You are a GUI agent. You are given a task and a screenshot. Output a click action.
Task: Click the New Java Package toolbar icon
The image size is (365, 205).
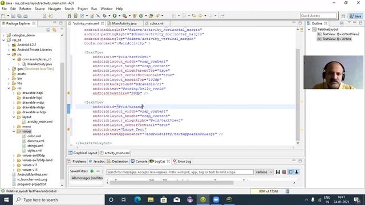135,16
